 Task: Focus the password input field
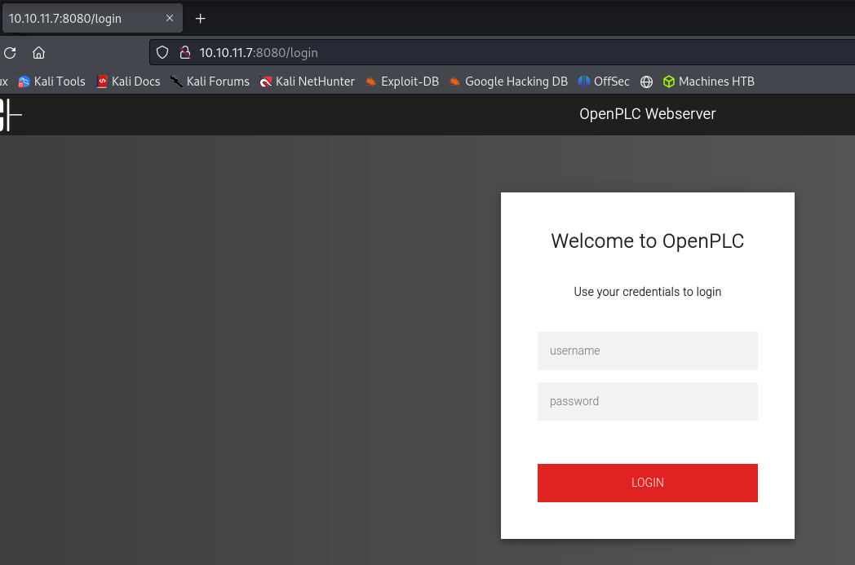click(647, 402)
